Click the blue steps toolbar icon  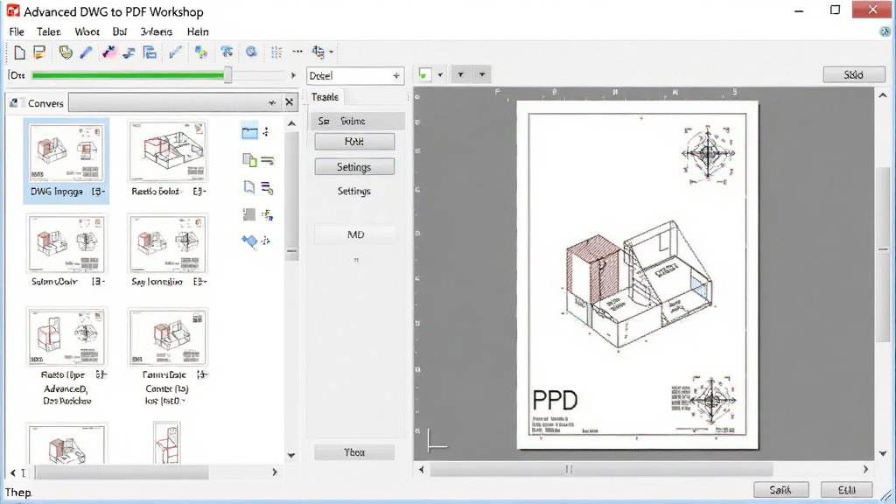click(x=129, y=52)
